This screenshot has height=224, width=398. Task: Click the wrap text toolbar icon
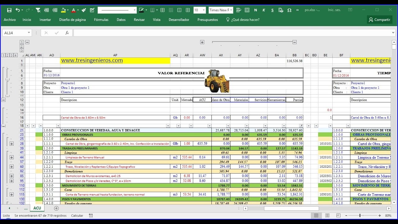tap(238, 10)
